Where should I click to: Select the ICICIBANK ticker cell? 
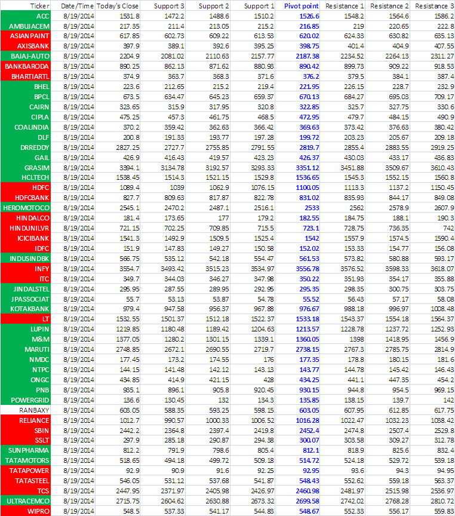[26, 238]
